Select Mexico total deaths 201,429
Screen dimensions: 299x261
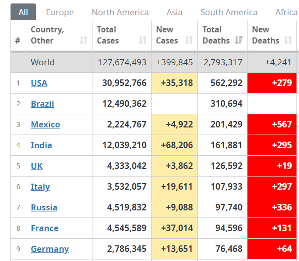tap(227, 124)
